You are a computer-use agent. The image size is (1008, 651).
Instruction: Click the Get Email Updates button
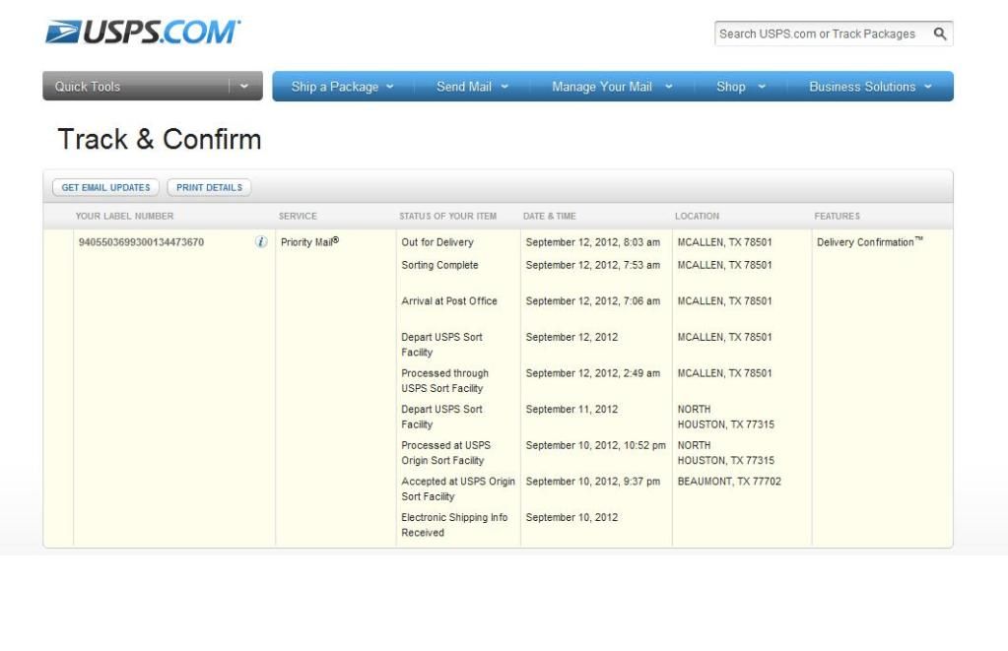(106, 187)
